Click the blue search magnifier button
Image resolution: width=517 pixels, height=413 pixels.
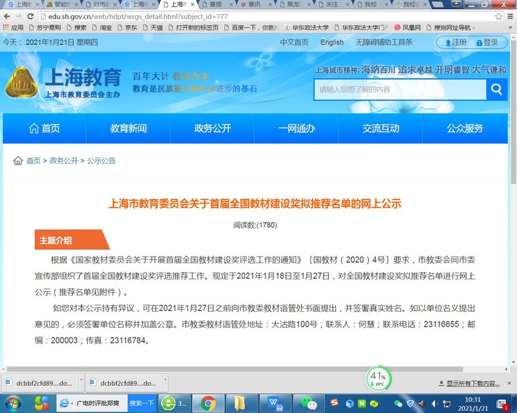(496, 90)
